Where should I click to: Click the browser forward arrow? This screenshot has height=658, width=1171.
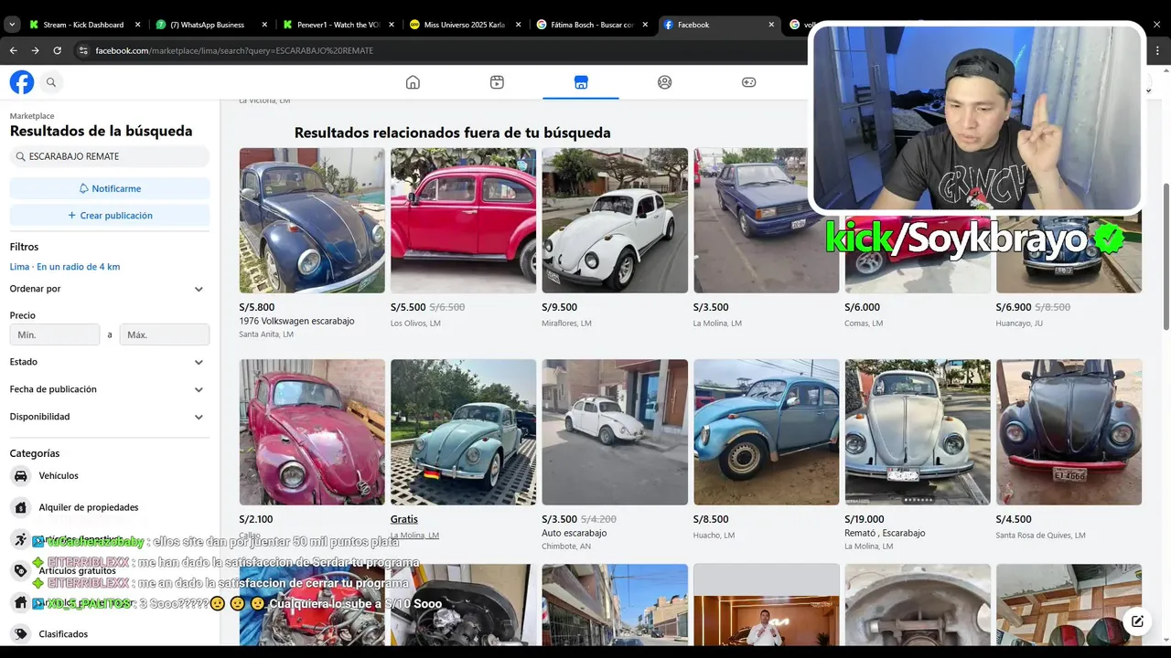(x=35, y=50)
